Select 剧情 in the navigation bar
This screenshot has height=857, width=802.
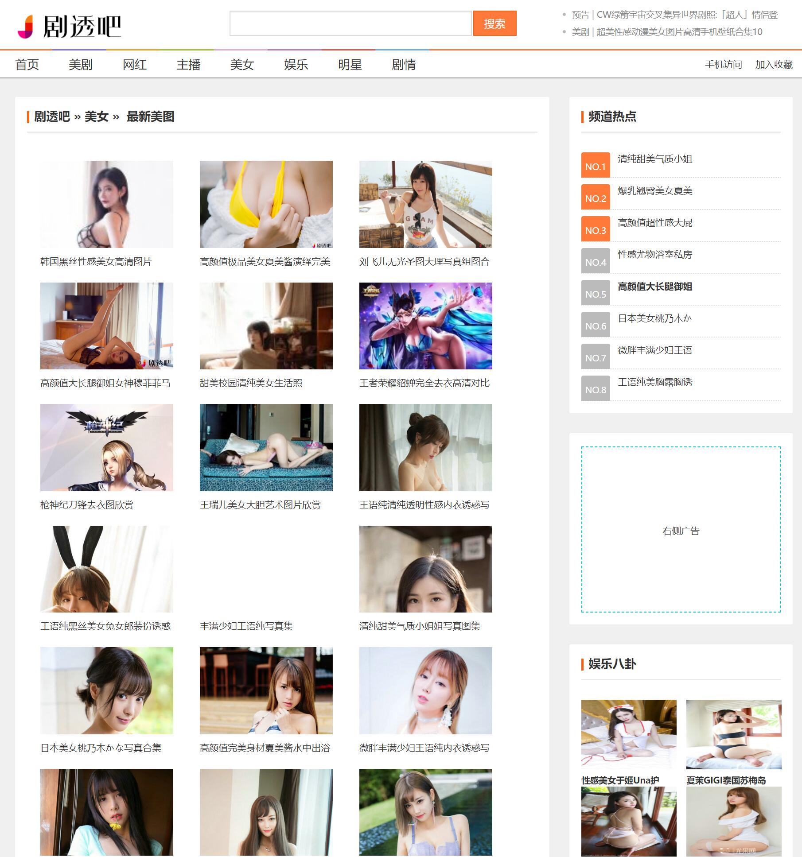coord(404,65)
